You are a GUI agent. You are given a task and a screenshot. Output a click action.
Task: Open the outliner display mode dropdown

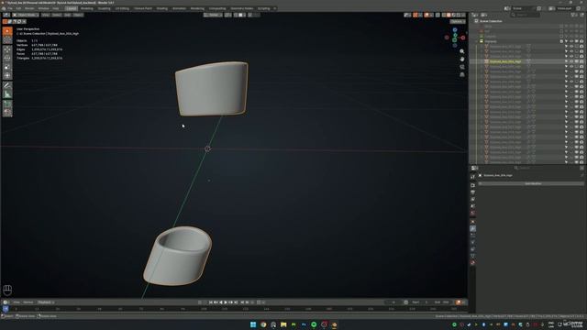(x=484, y=15)
